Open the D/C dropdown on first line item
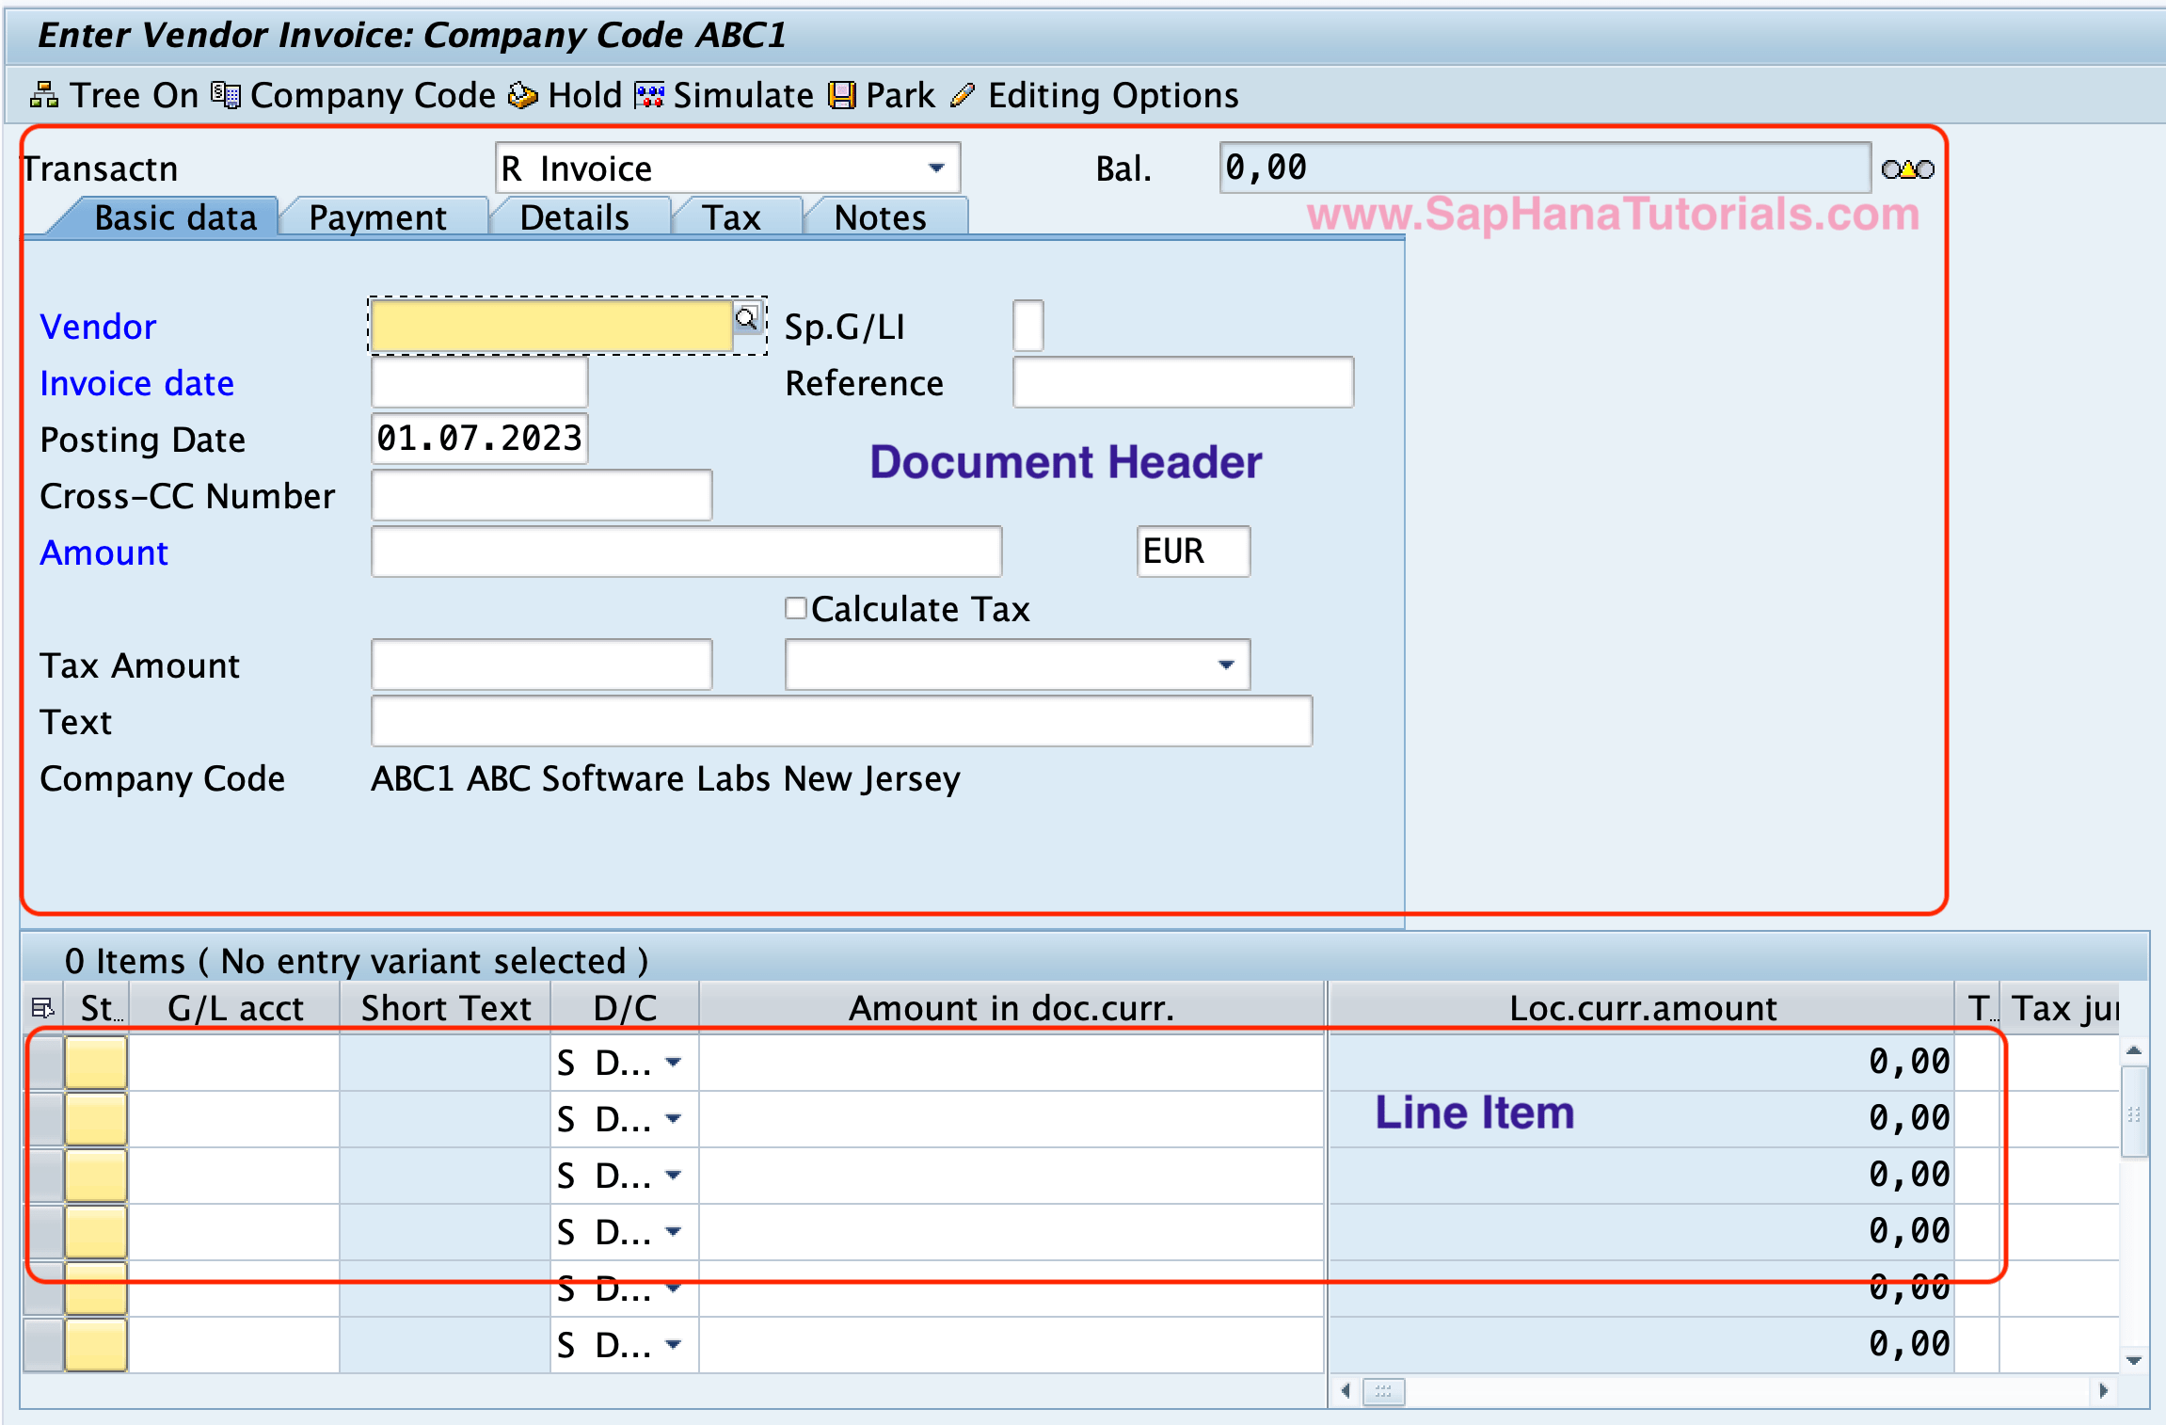 coord(674,1062)
